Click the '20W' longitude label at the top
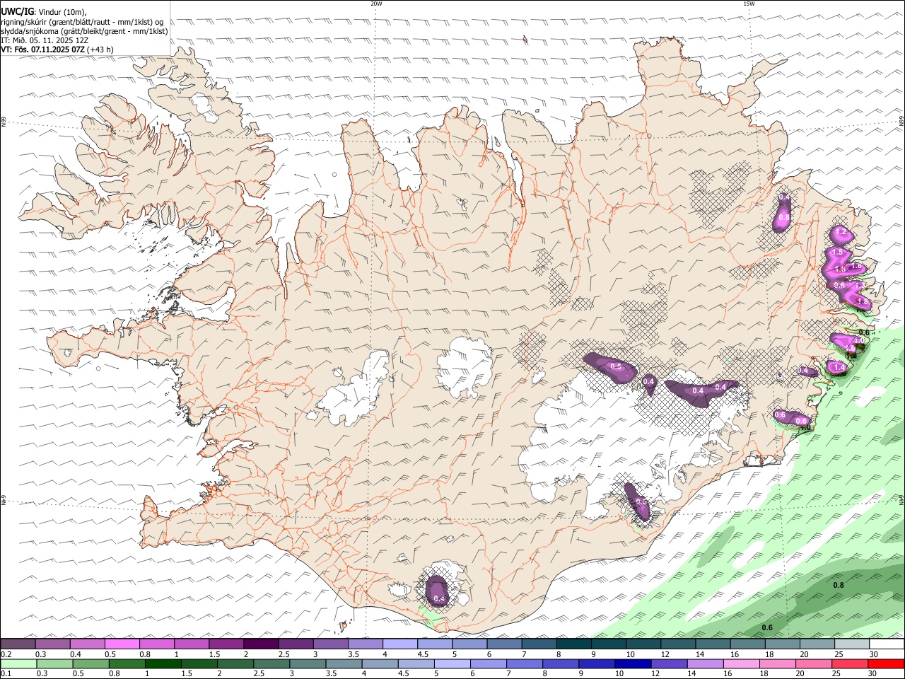 [x=376, y=4]
